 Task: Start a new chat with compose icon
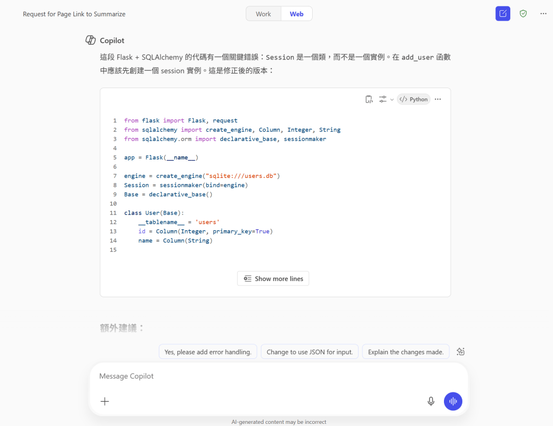tap(503, 14)
